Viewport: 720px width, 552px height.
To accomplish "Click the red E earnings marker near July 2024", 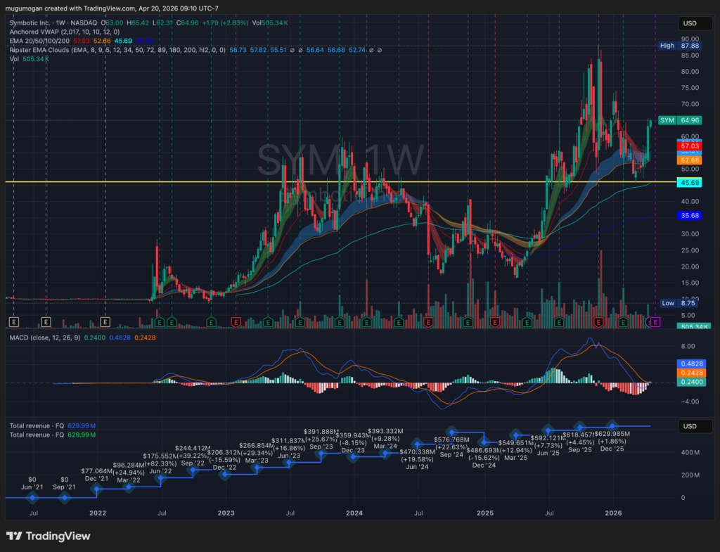I will pos(427,322).
